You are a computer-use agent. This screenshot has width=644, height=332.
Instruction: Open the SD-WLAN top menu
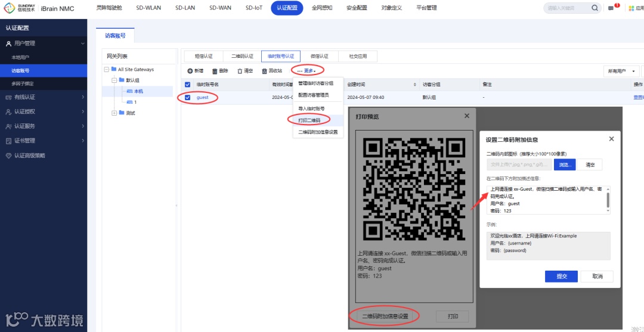point(148,8)
